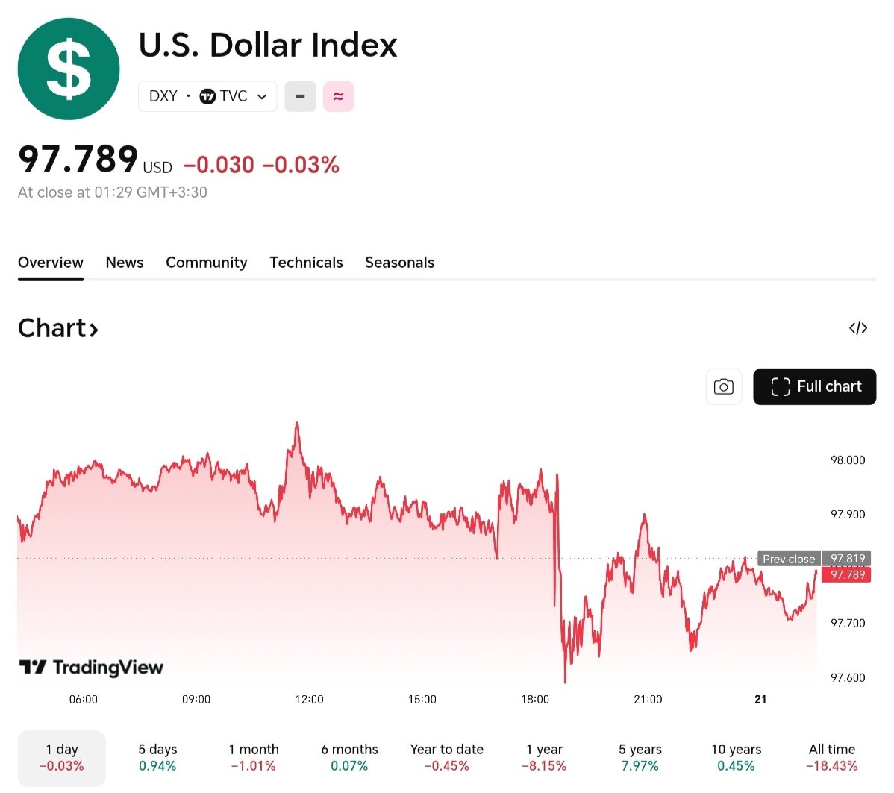Screen dimensions: 894x793
Task: Click the embed code icon
Action: point(858,328)
